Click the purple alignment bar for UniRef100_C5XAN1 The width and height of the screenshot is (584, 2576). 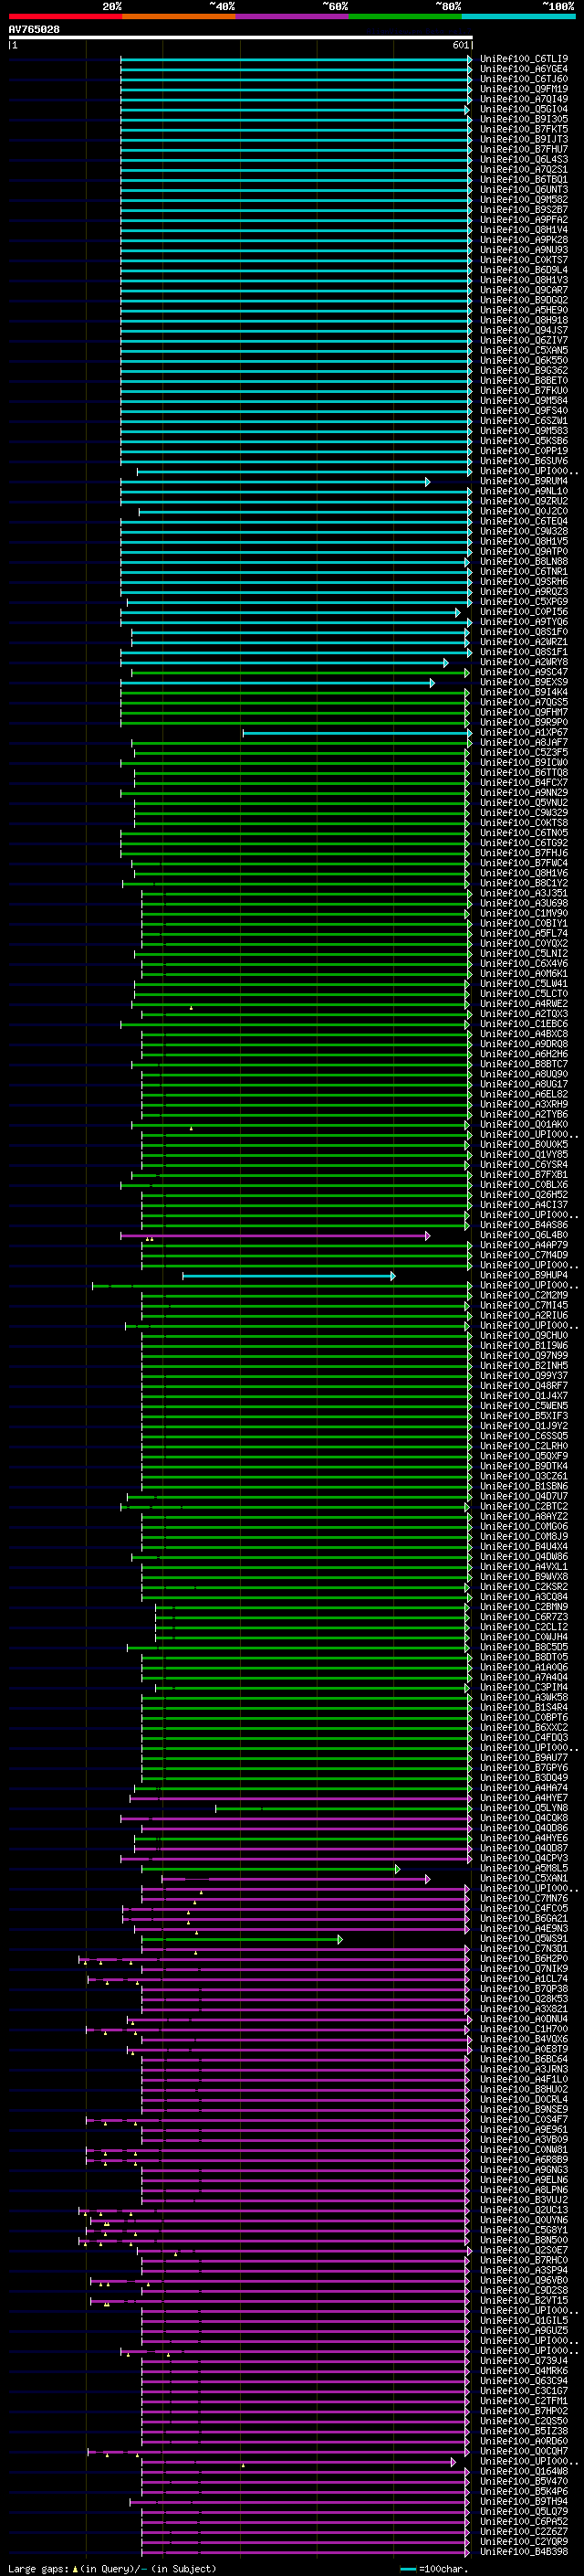coord(297,1879)
